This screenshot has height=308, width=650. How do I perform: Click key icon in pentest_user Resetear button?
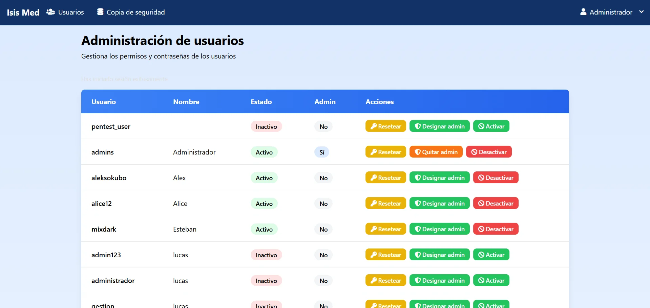[374, 126]
